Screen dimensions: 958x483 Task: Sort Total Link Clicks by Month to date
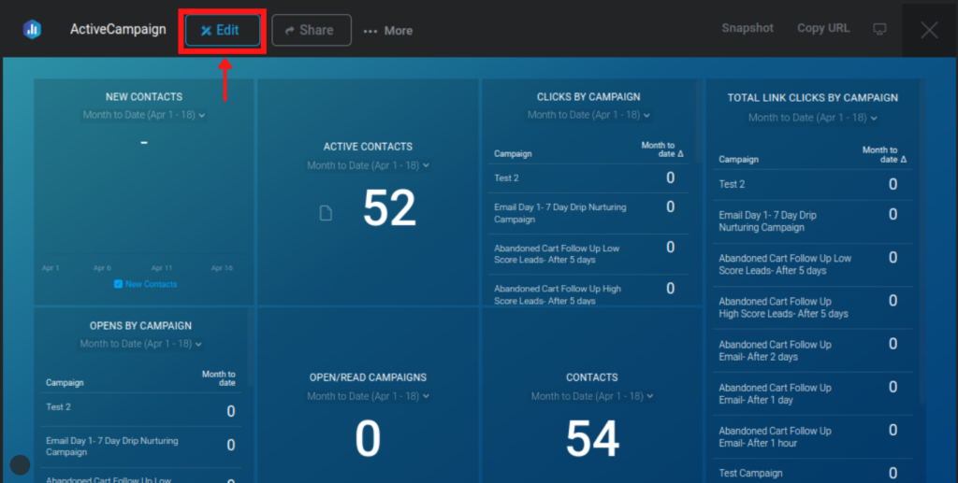884,154
